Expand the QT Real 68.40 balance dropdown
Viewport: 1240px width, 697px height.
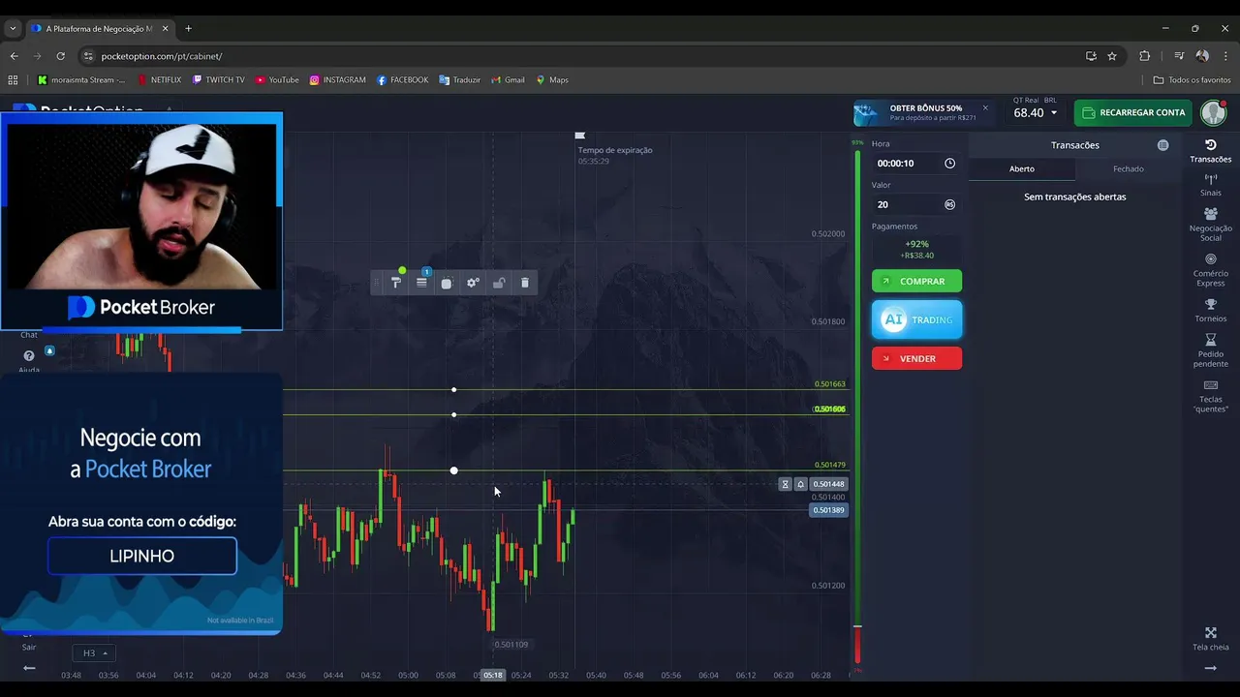[1054, 113]
